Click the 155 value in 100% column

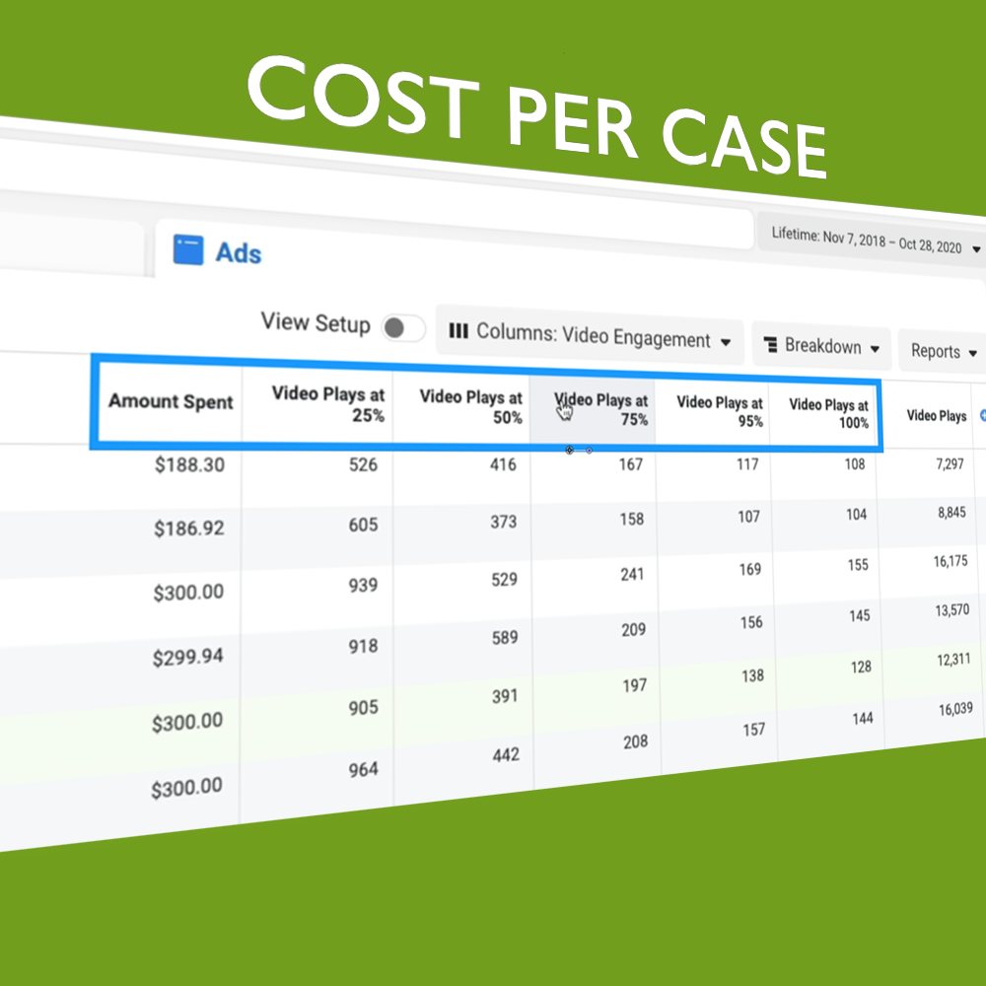[x=859, y=565]
